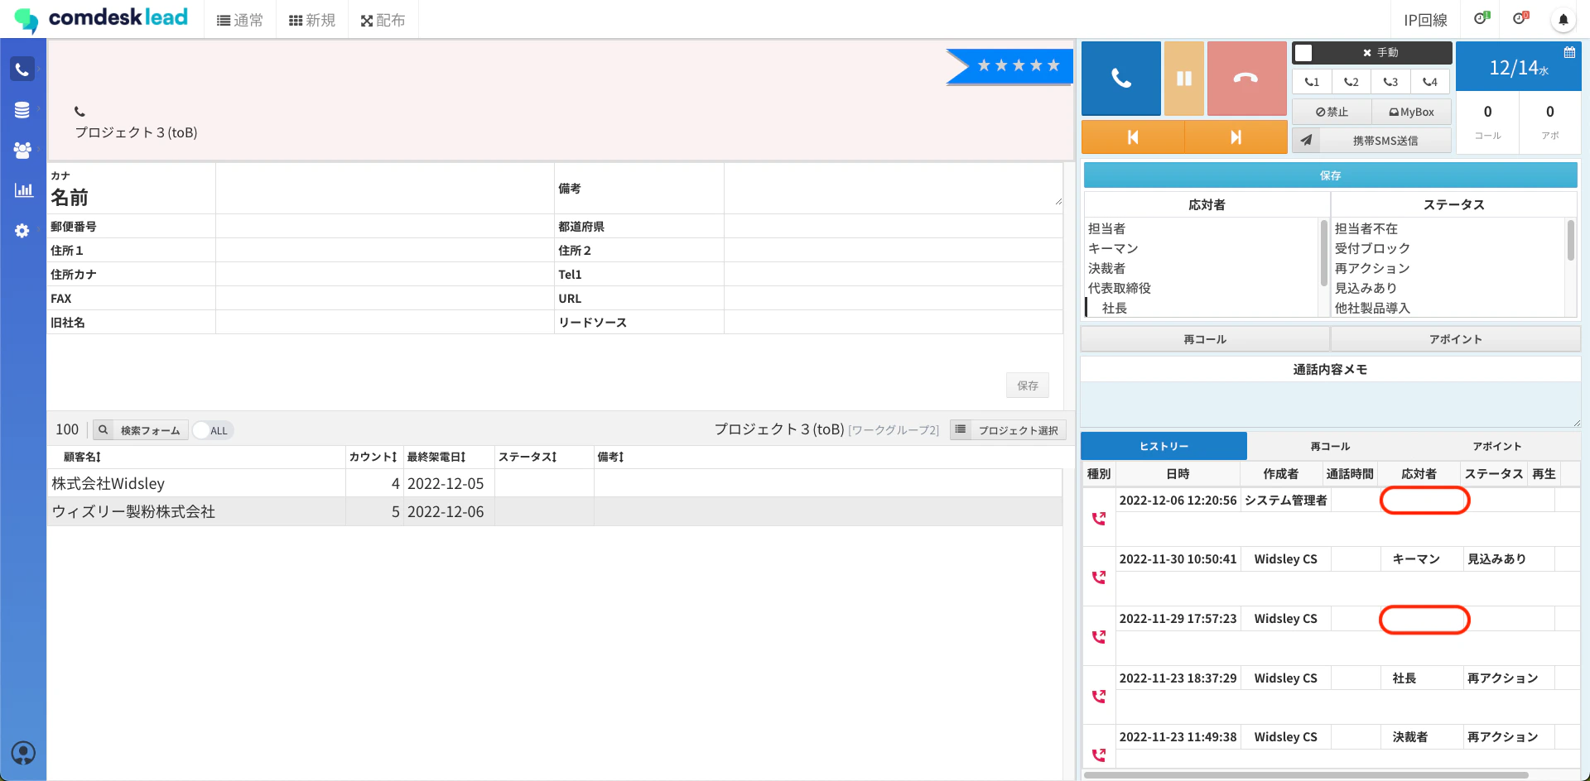The image size is (1590, 781).
Task: Sort by the 備考 column in the customer table
Action: tap(610, 457)
